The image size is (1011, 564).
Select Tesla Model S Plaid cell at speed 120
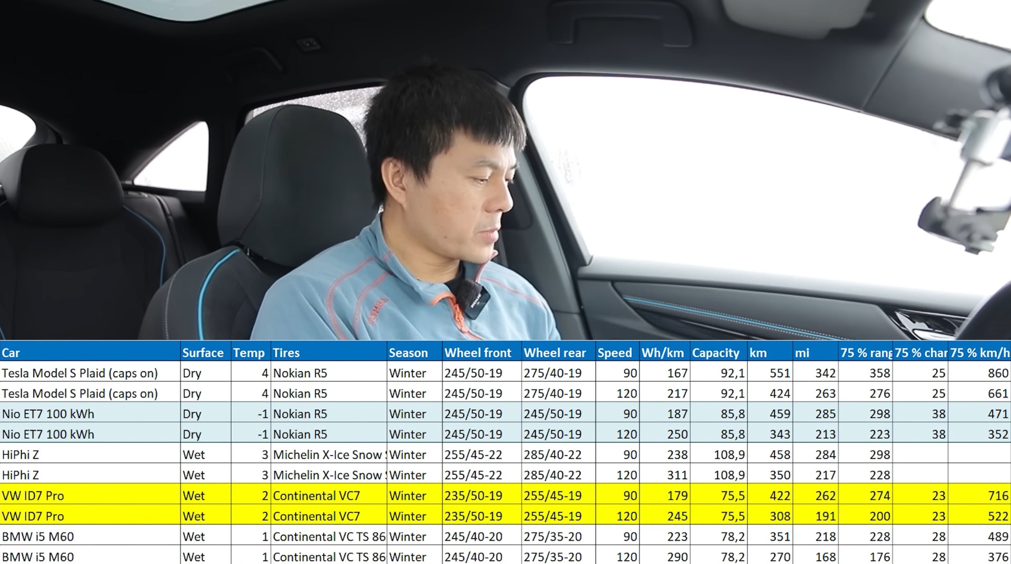click(90, 394)
